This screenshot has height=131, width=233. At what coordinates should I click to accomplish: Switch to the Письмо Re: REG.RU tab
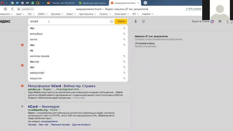(61, 3)
